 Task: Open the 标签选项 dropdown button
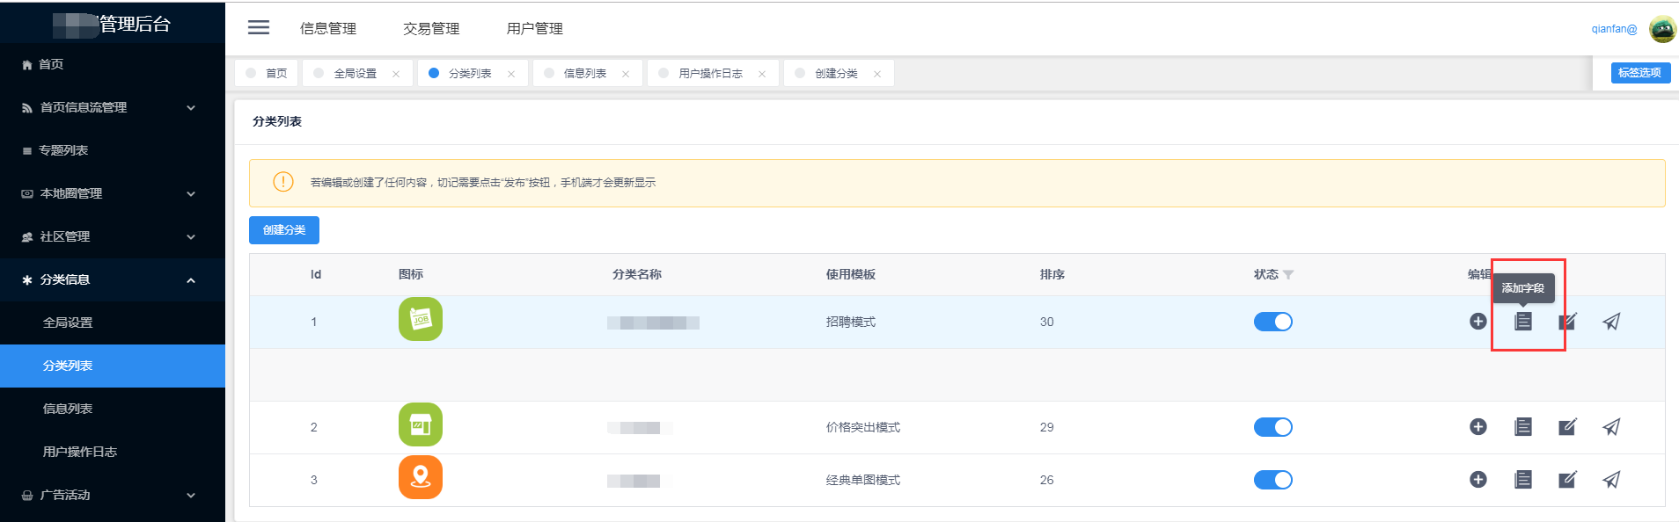(1640, 73)
